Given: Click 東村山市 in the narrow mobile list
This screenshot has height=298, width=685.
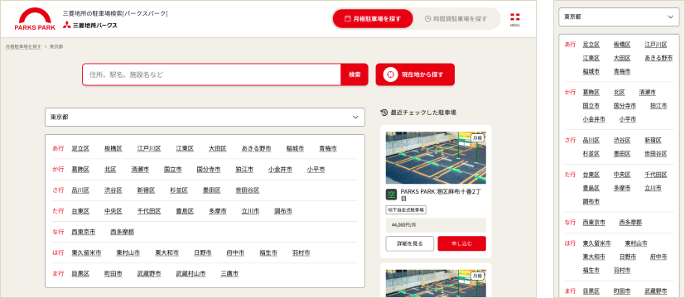Looking at the screenshot, I should click(x=636, y=243).
